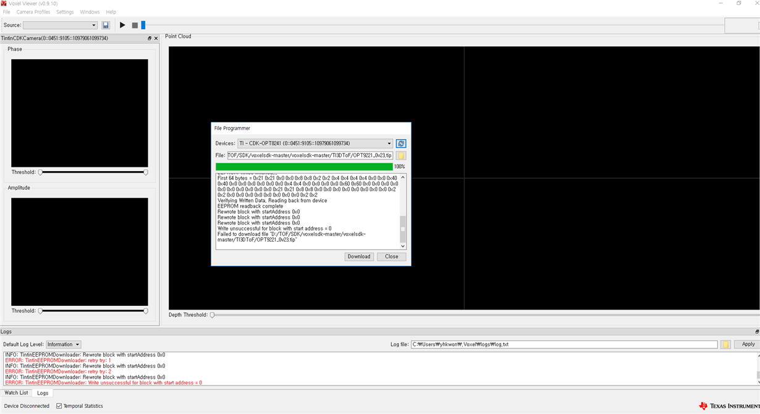The height and width of the screenshot is (414, 760).
Task: Stop playback with the stop button
Action: pyautogui.click(x=135, y=25)
